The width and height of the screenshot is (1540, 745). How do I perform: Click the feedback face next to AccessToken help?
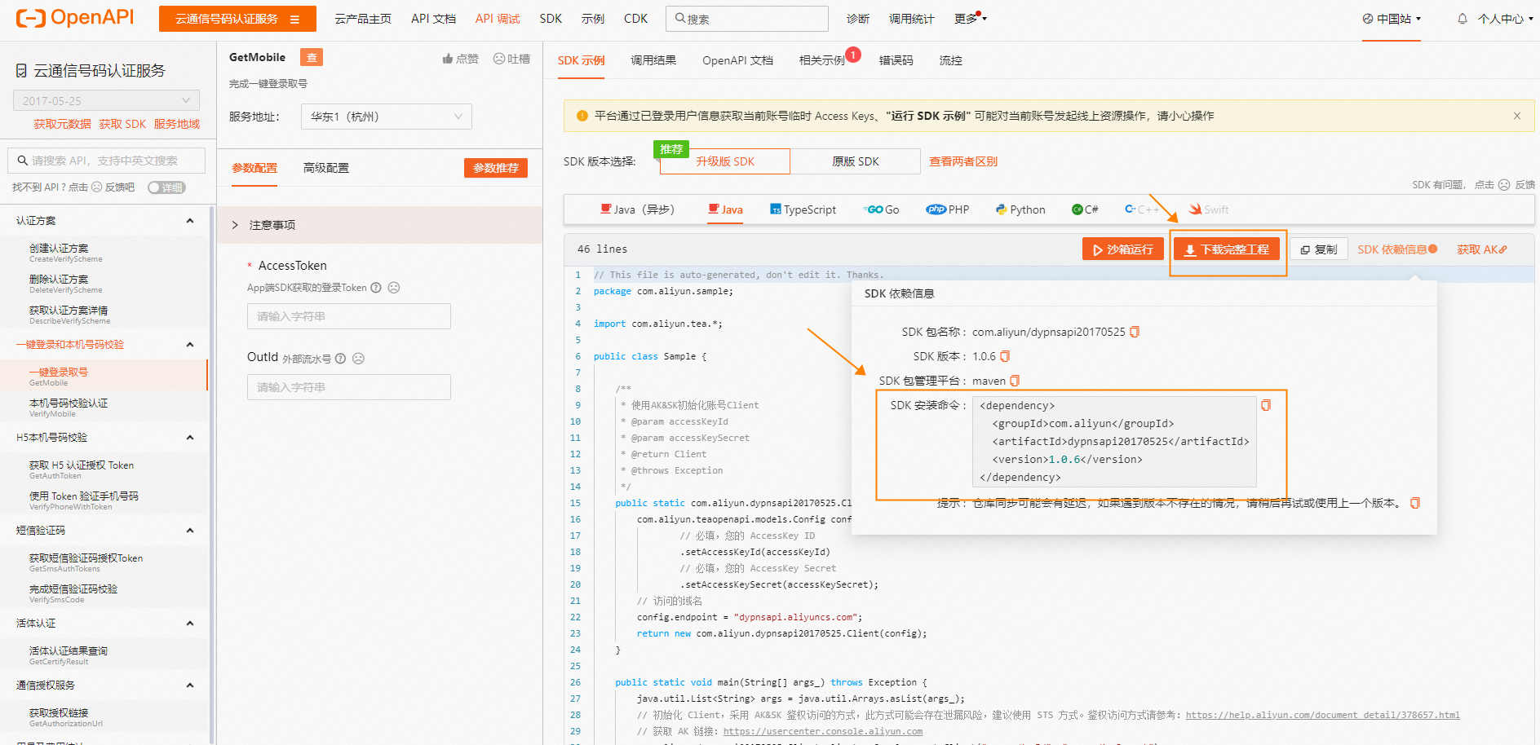point(394,288)
